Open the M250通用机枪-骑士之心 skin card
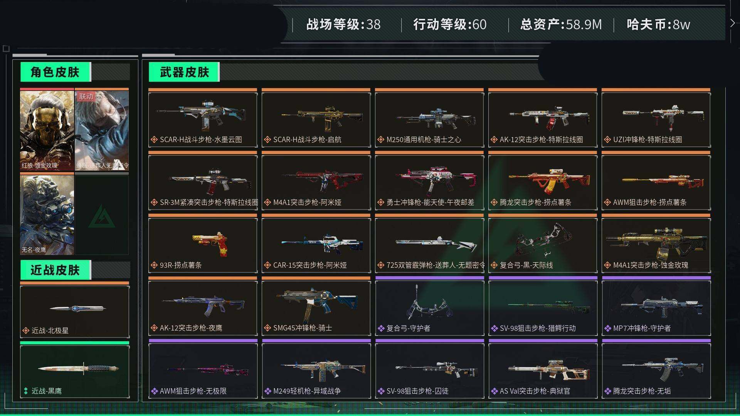 [429, 120]
